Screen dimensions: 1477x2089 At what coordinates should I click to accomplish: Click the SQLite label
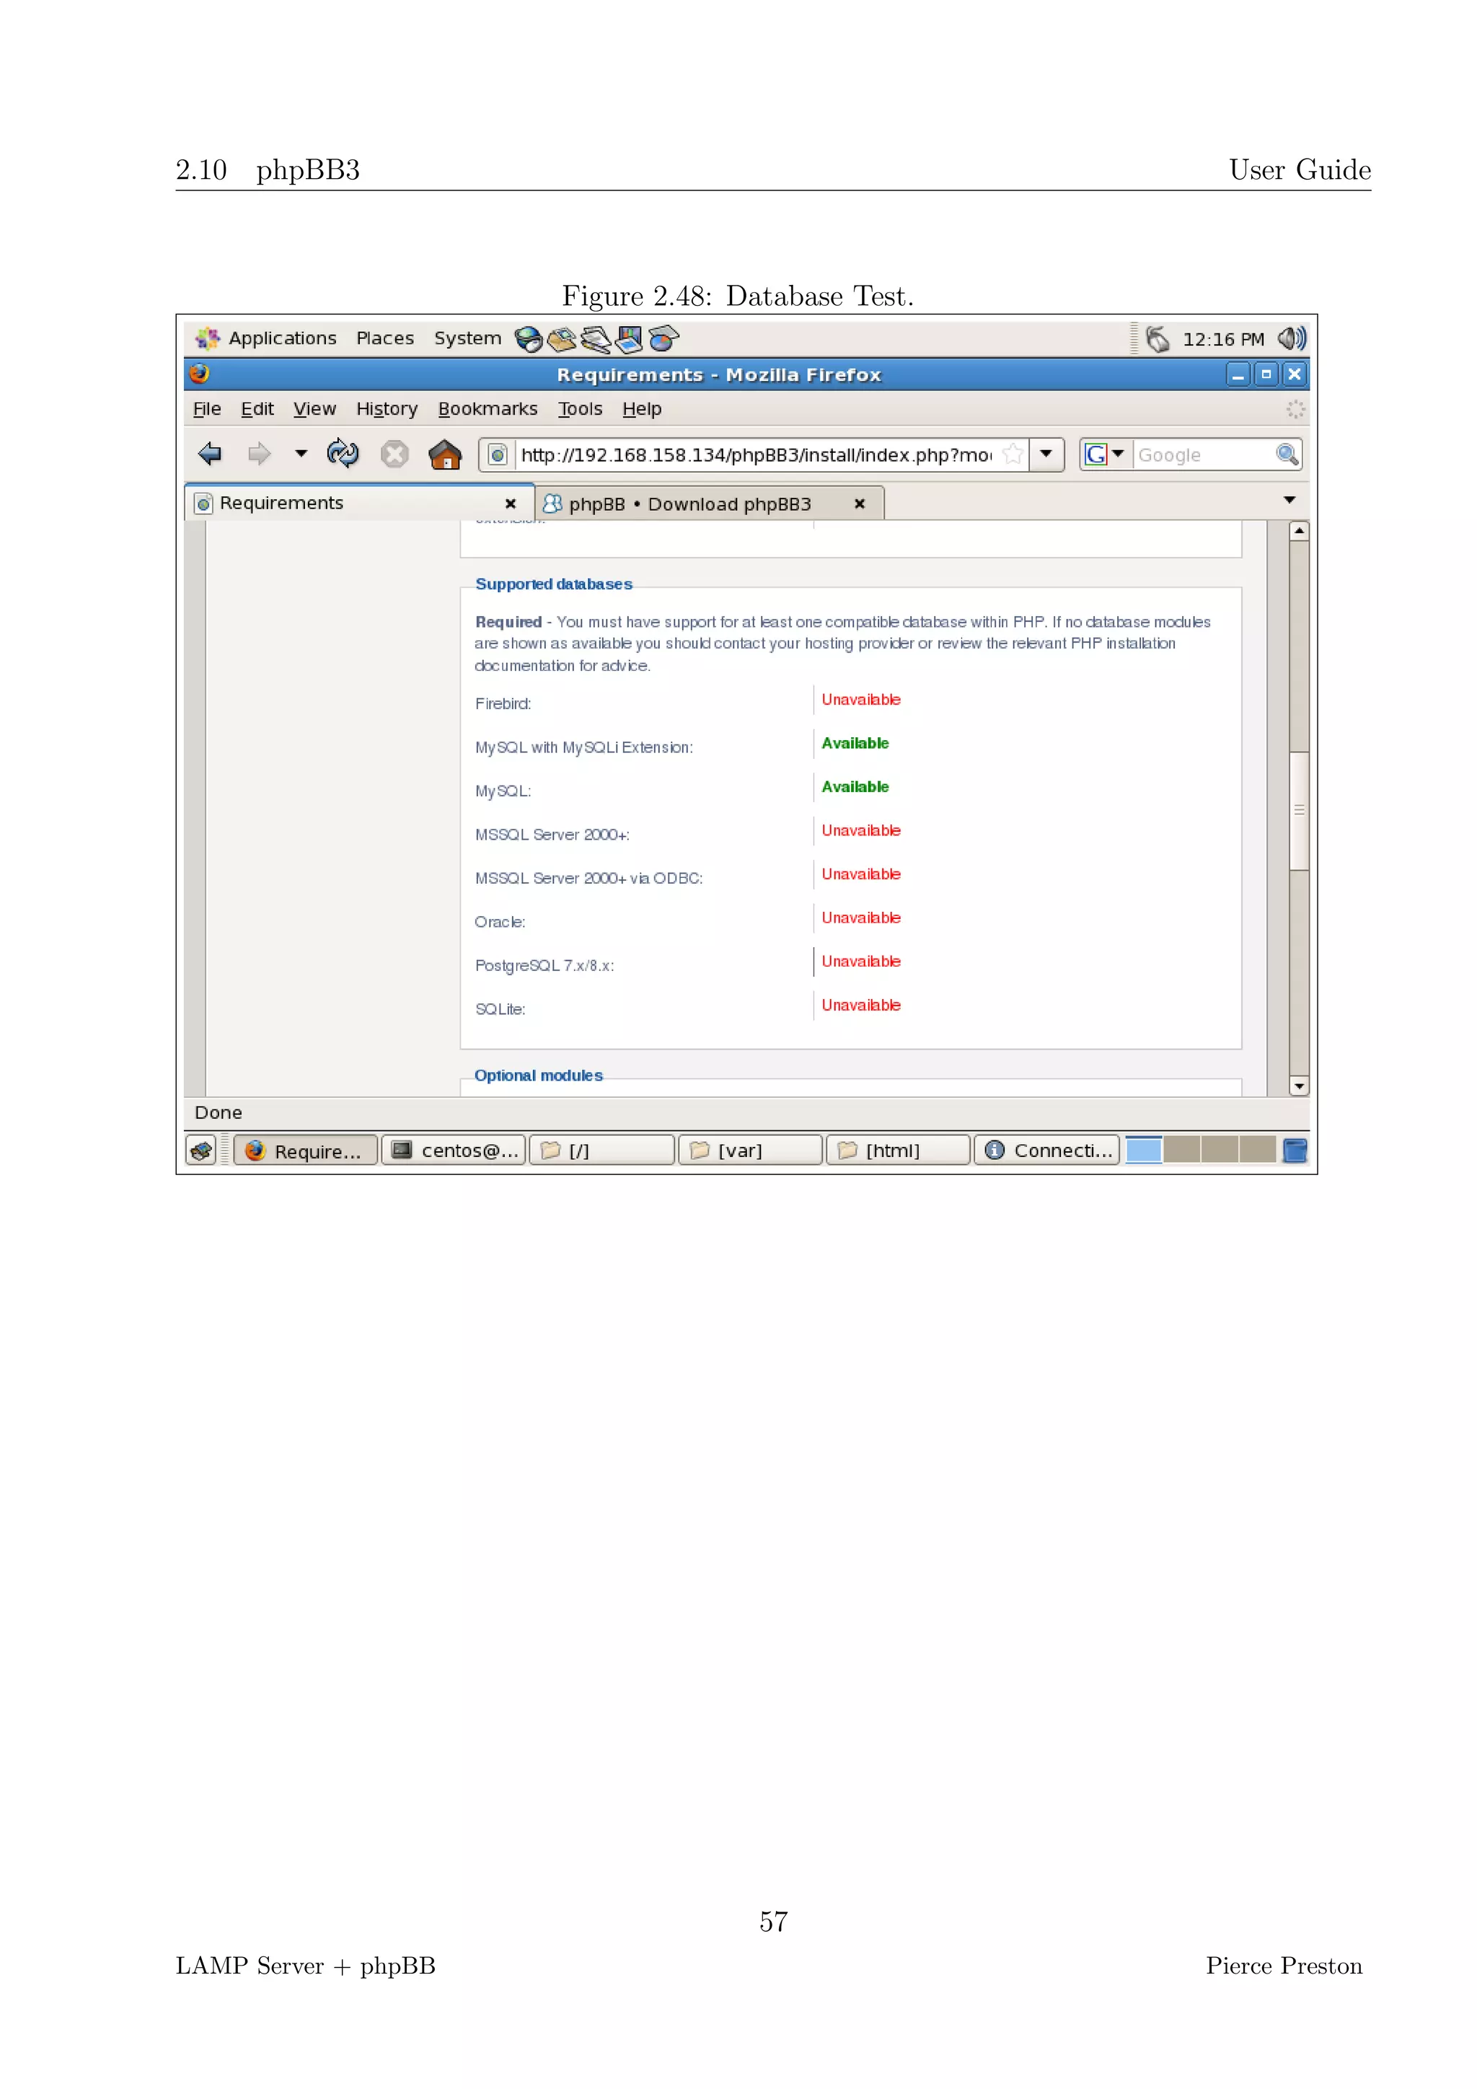click(x=501, y=1009)
